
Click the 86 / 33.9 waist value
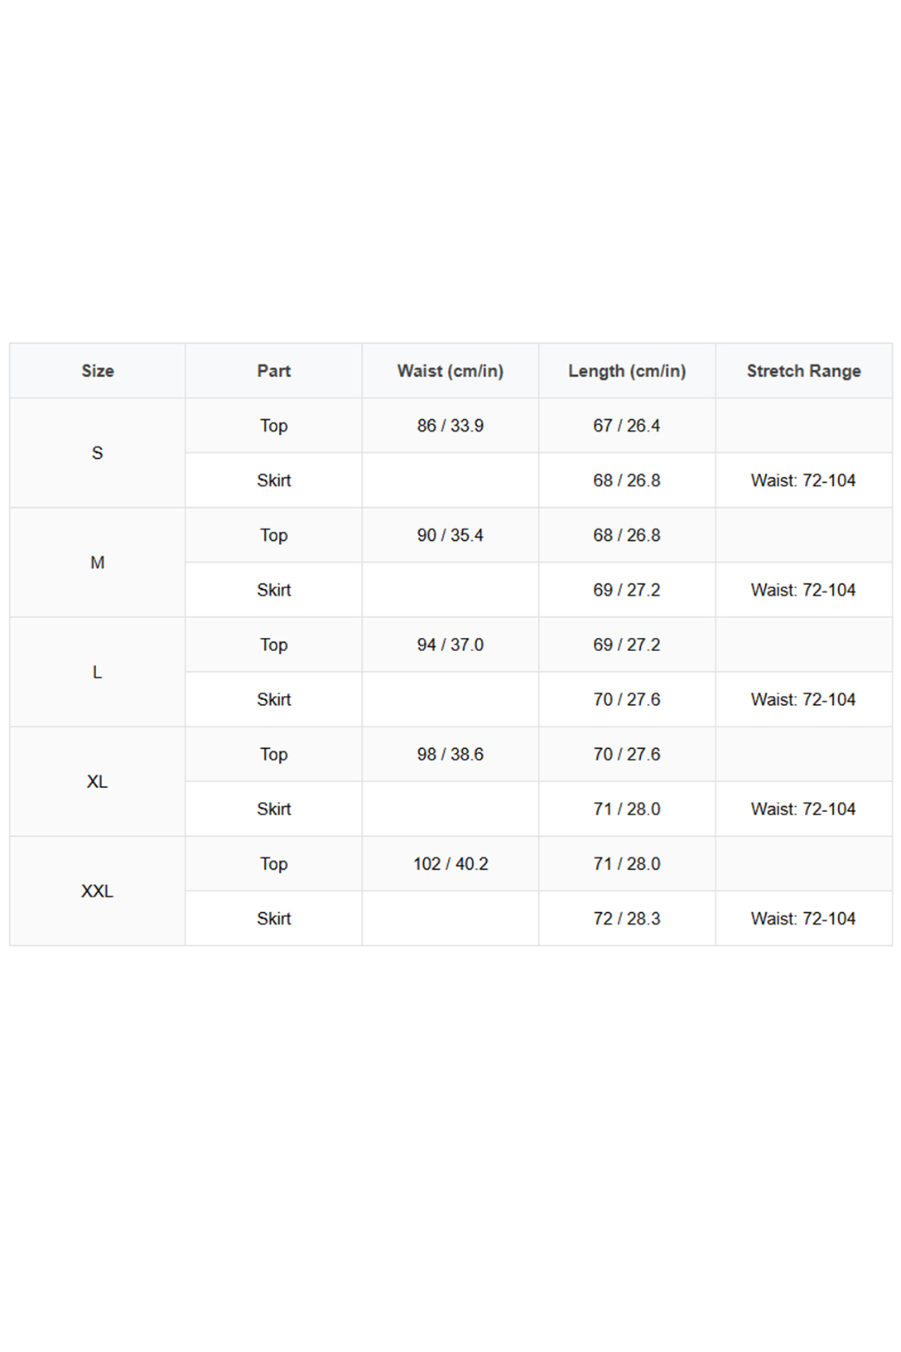[450, 425]
